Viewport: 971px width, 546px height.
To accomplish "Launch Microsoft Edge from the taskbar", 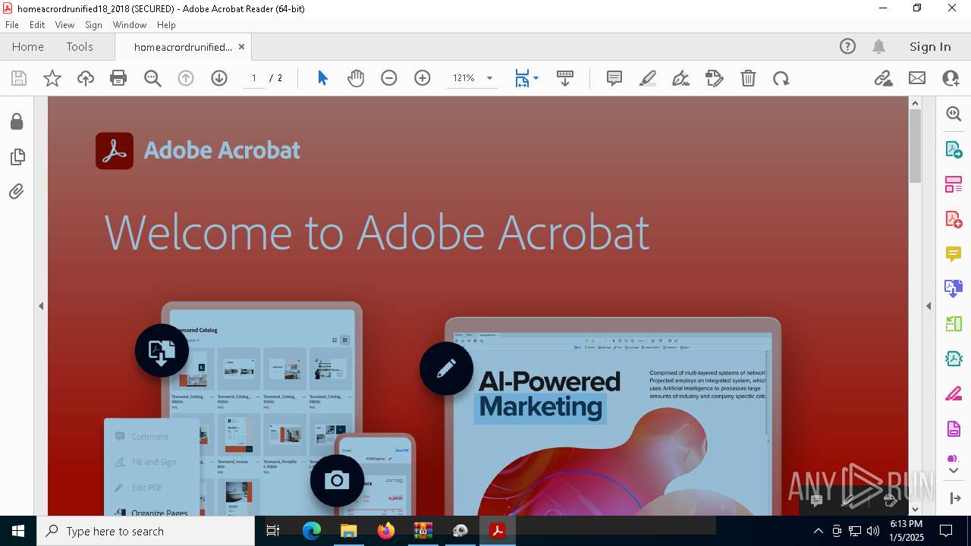I will tap(312, 531).
